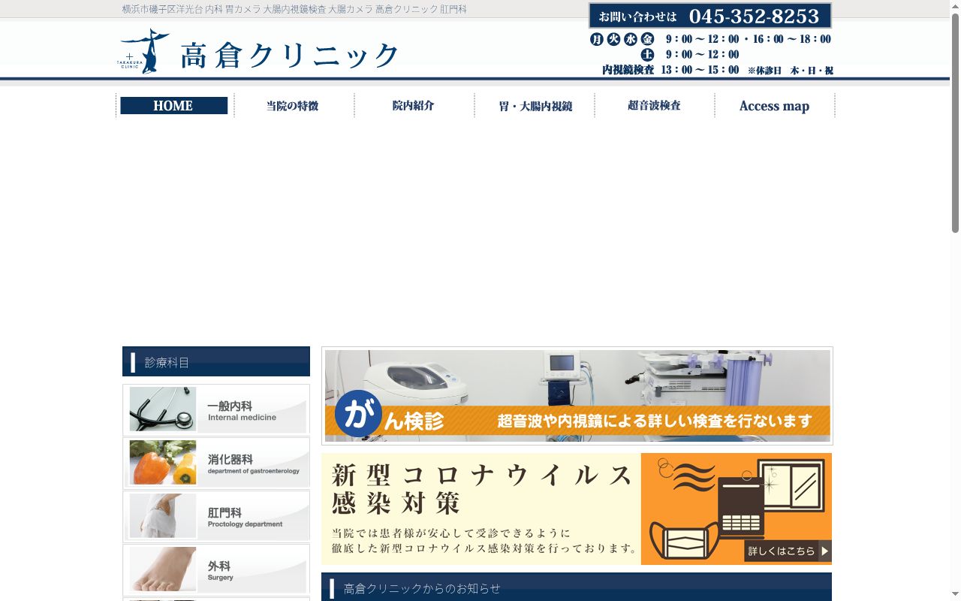
Task: Click the 高倉クリニック title text
Action: (290, 56)
